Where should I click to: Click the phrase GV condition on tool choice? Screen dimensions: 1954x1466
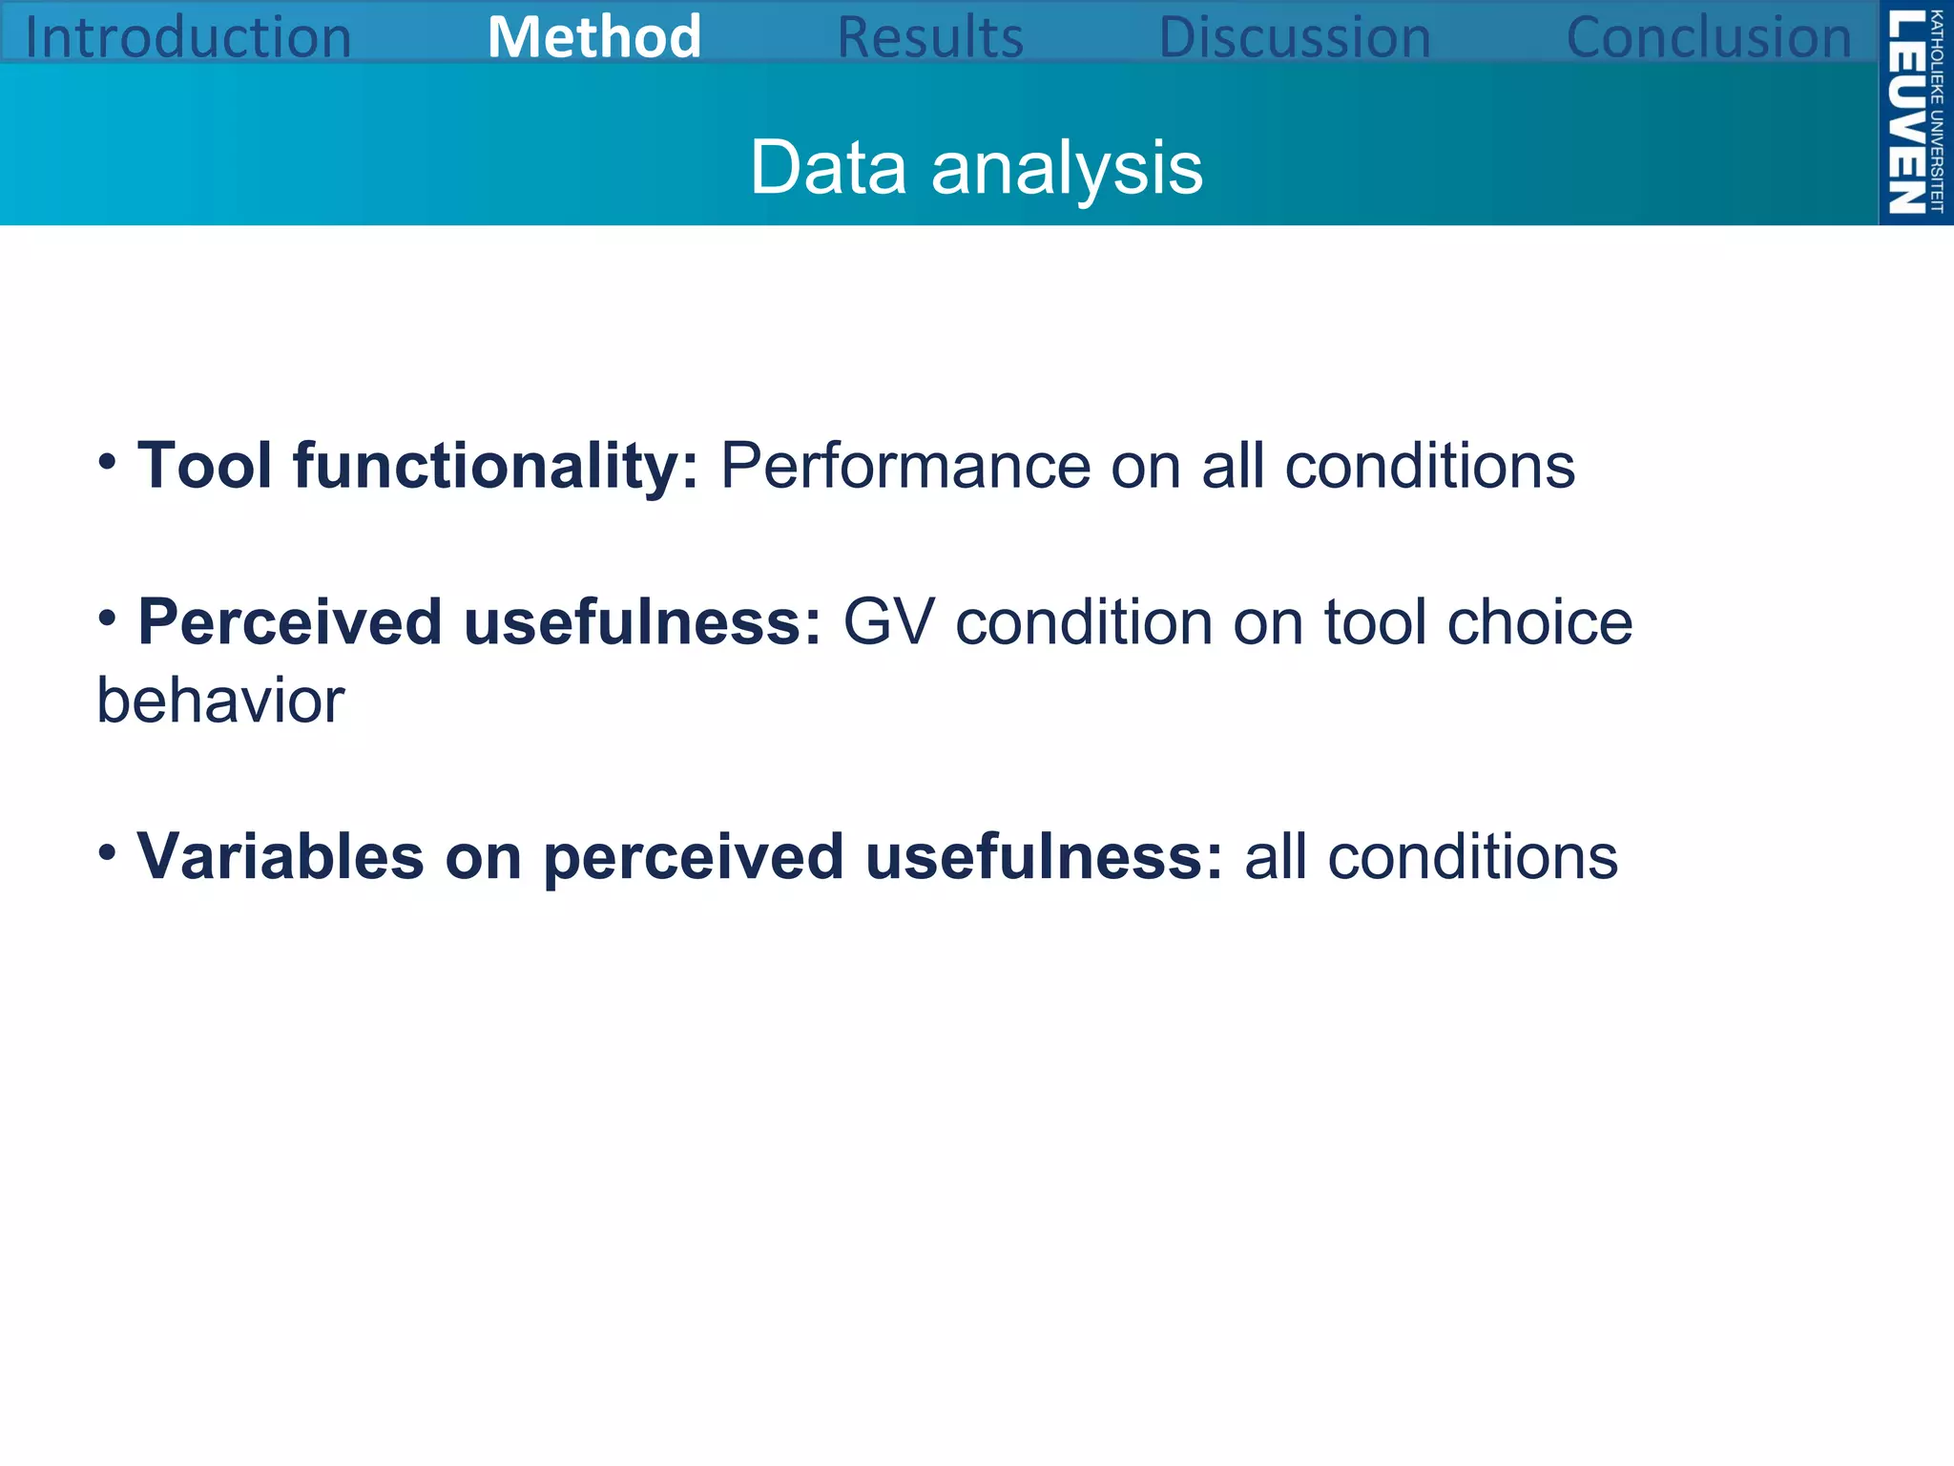(1237, 622)
